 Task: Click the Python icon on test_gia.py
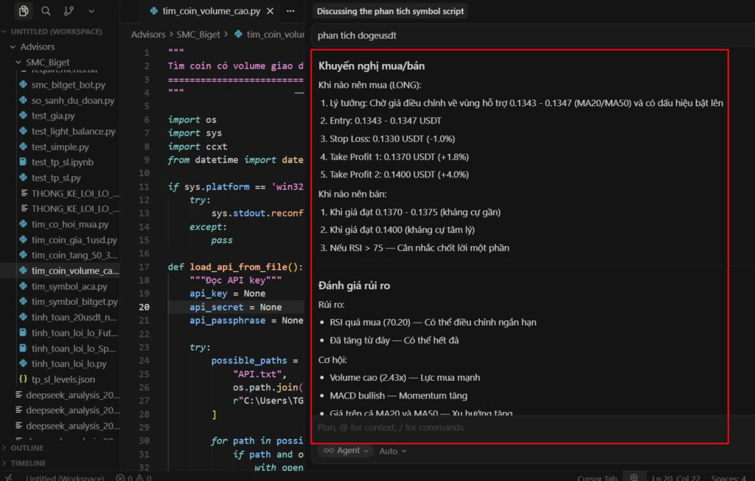pos(24,116)
